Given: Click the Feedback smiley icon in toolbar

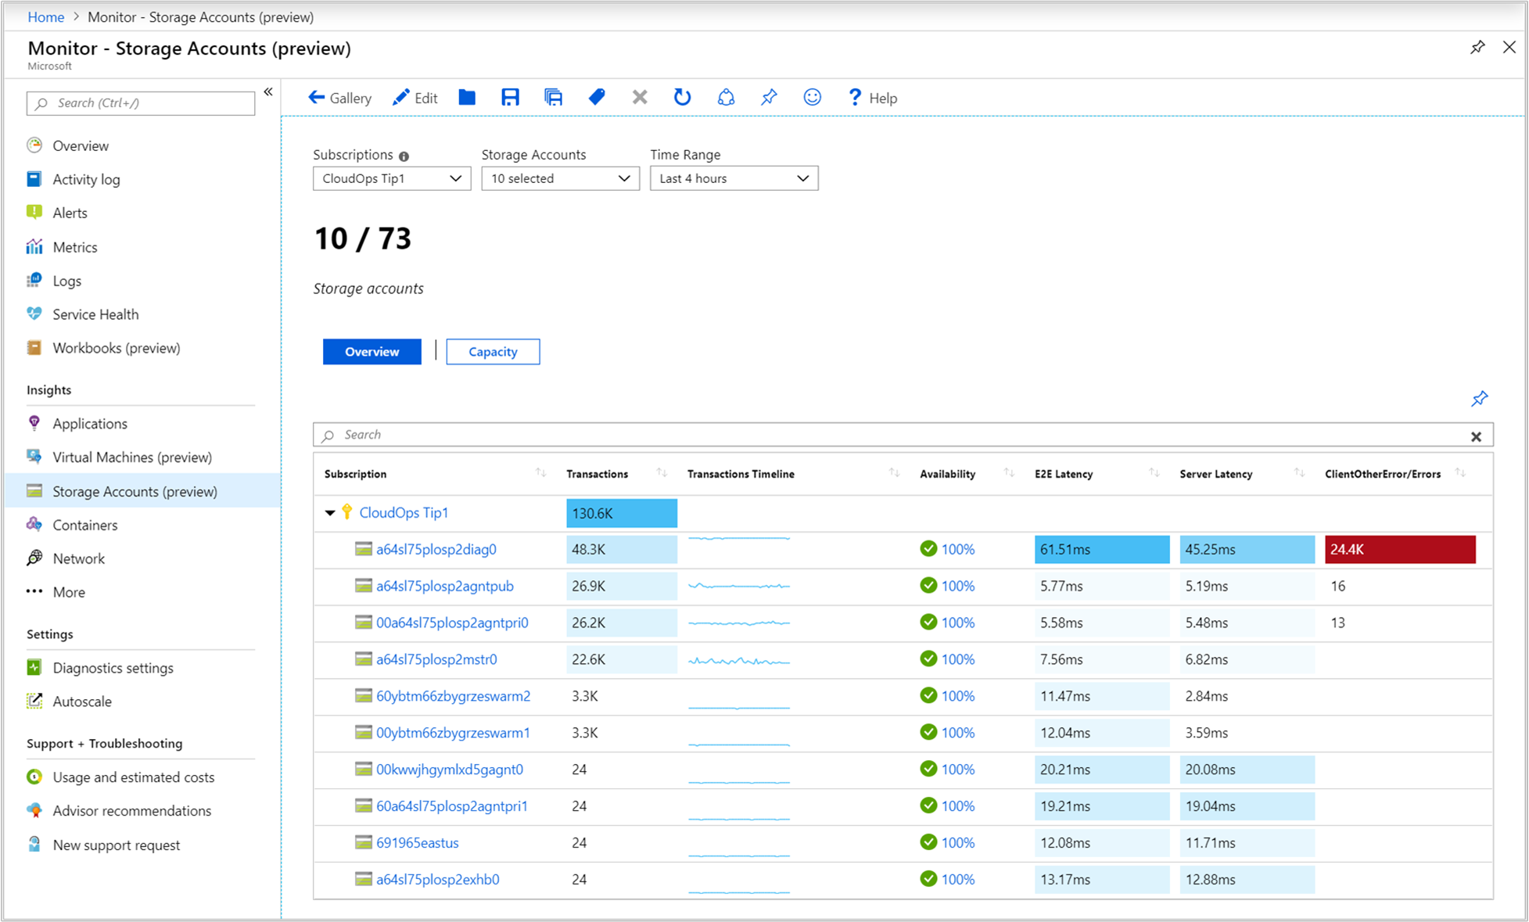Looking at the screenshot, I should coord(813,97).
